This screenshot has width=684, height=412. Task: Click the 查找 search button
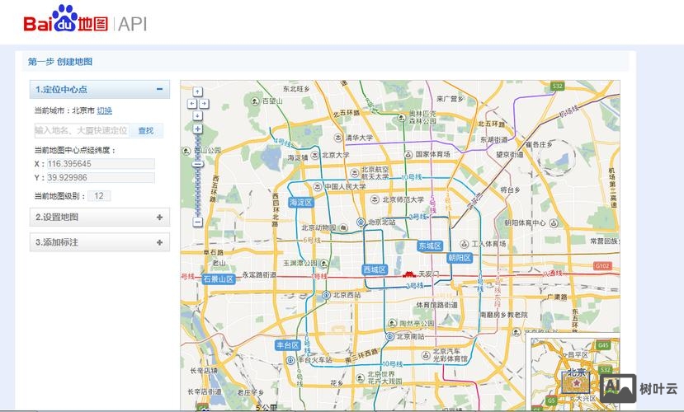pos(146,131)
